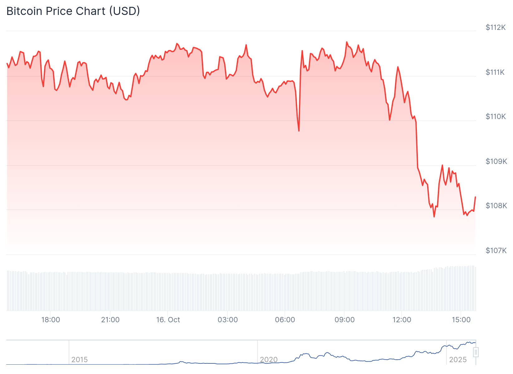Click the navigator range handle near 2025
Viewport: 513px width, 374px height.
tap(476, 352)
